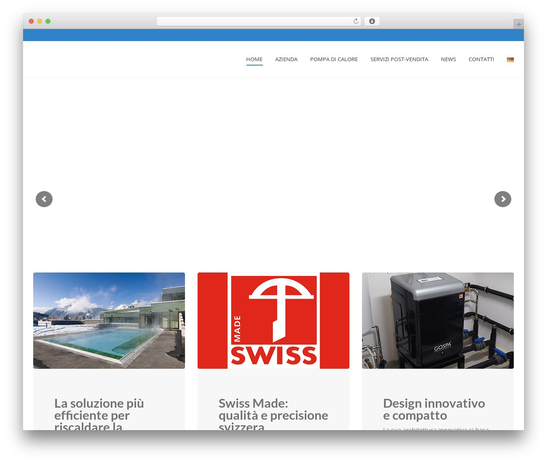Reload the page with the refresh icon
The height and width of the screenshot is (463, 547).
(x=356, y=21)
